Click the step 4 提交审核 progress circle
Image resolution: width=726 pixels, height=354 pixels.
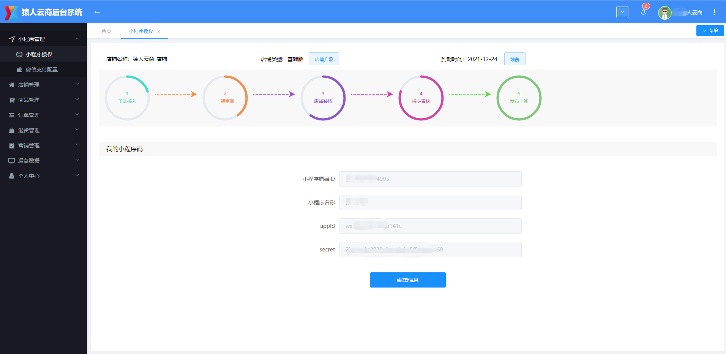pyautogui.click(x=421, y=98)
